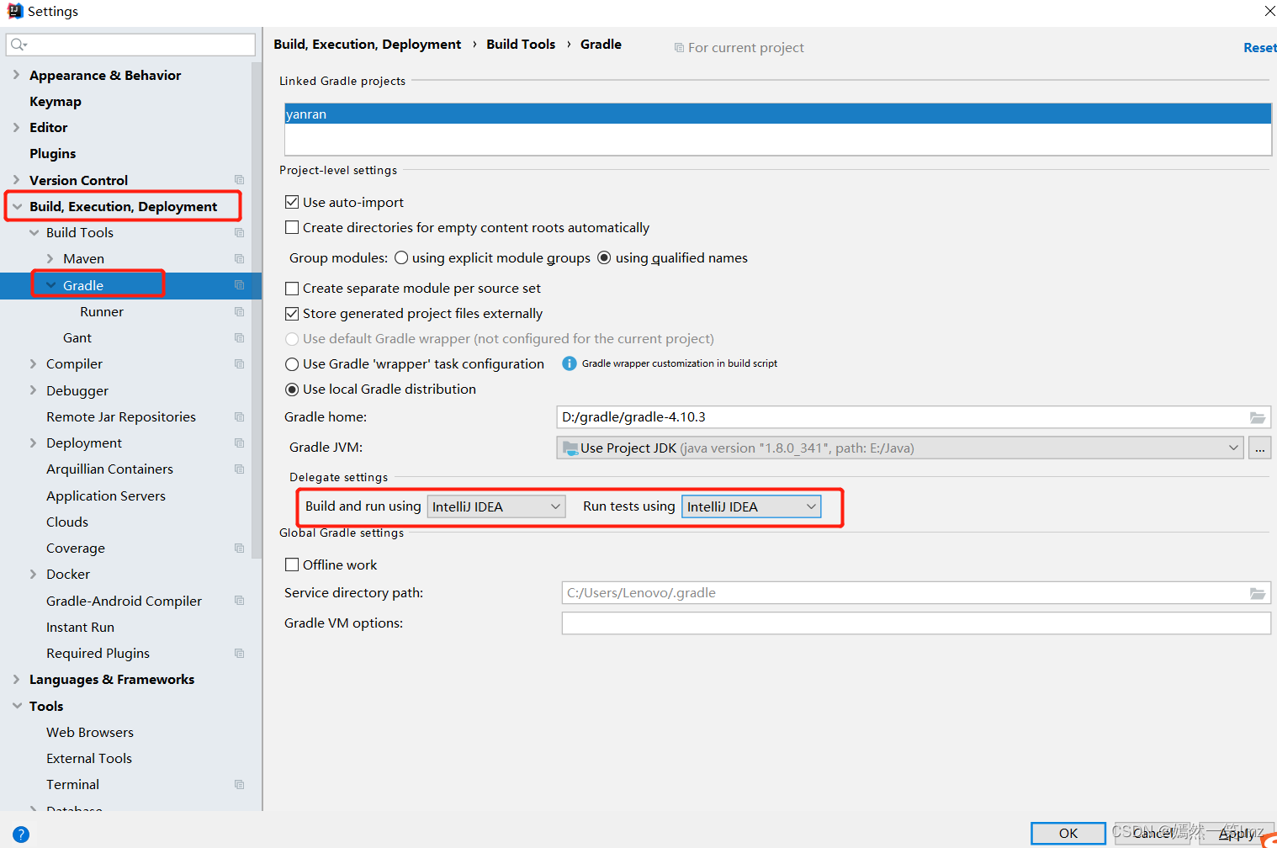Click the project-scope icon beside Terminal
Image resolution: width=1277 pixels, height=848 pixels.
239,784
